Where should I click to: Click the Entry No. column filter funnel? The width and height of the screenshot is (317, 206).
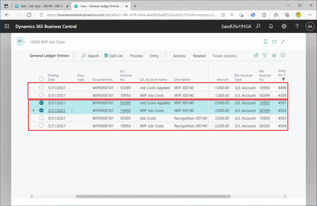(284, 79)
